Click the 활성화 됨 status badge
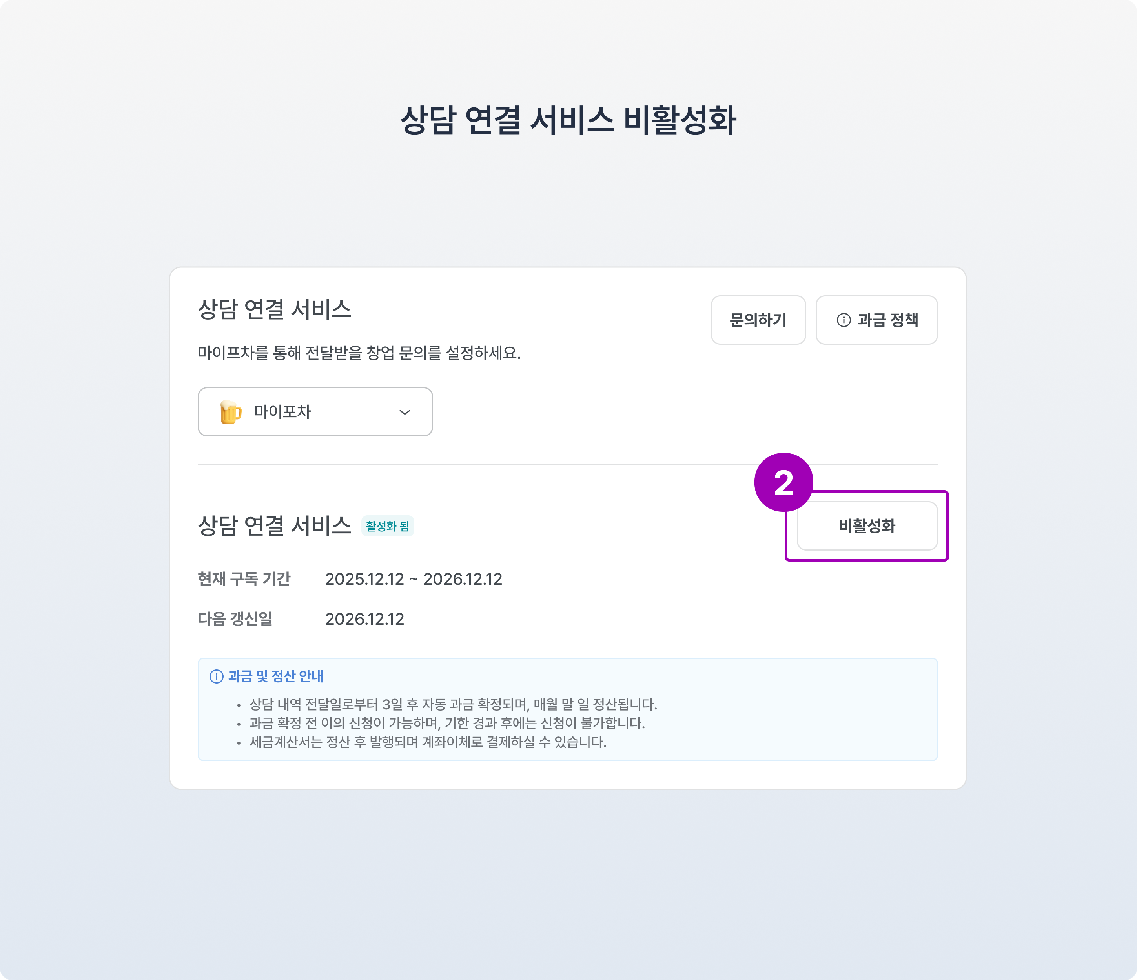 [x=387, y=526]
